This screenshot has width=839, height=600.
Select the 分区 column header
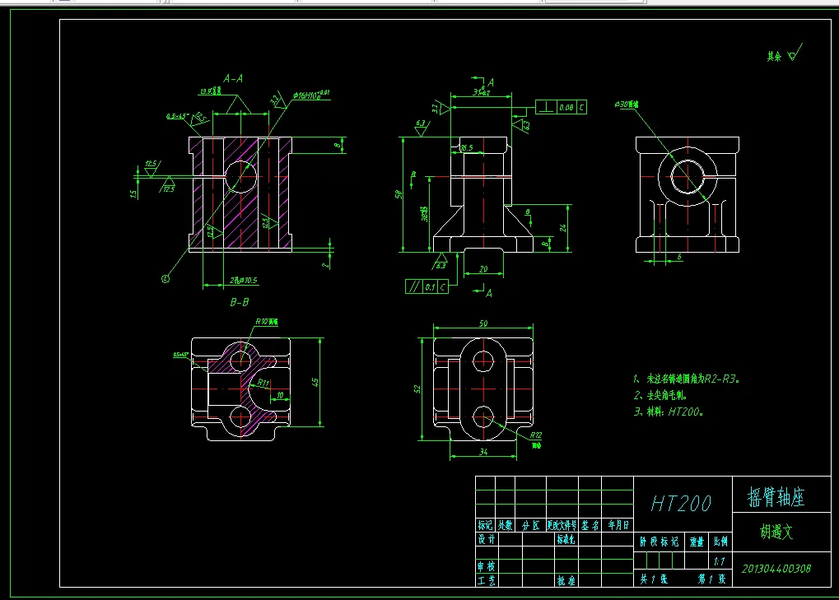click(531, 525)
